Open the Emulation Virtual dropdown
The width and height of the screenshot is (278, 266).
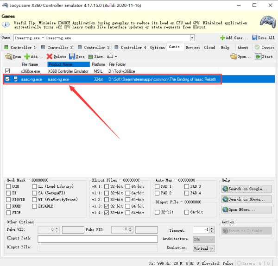click(212, 248)
